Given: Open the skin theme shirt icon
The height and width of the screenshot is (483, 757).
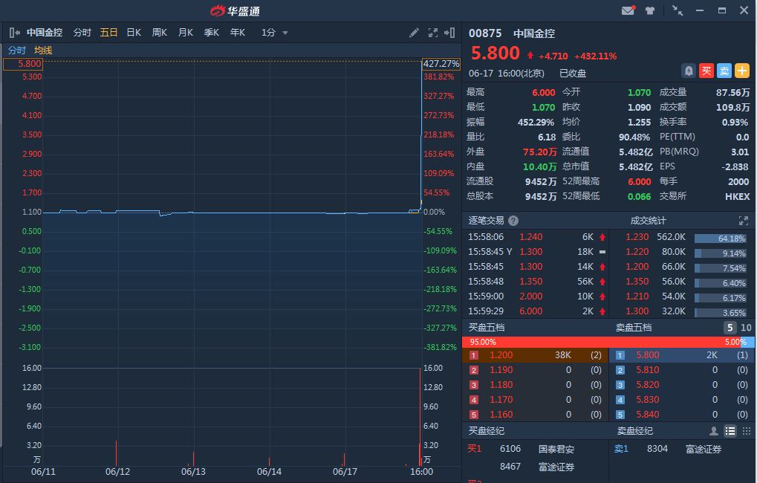Looking at the screenshot, I should click(650, 10).
